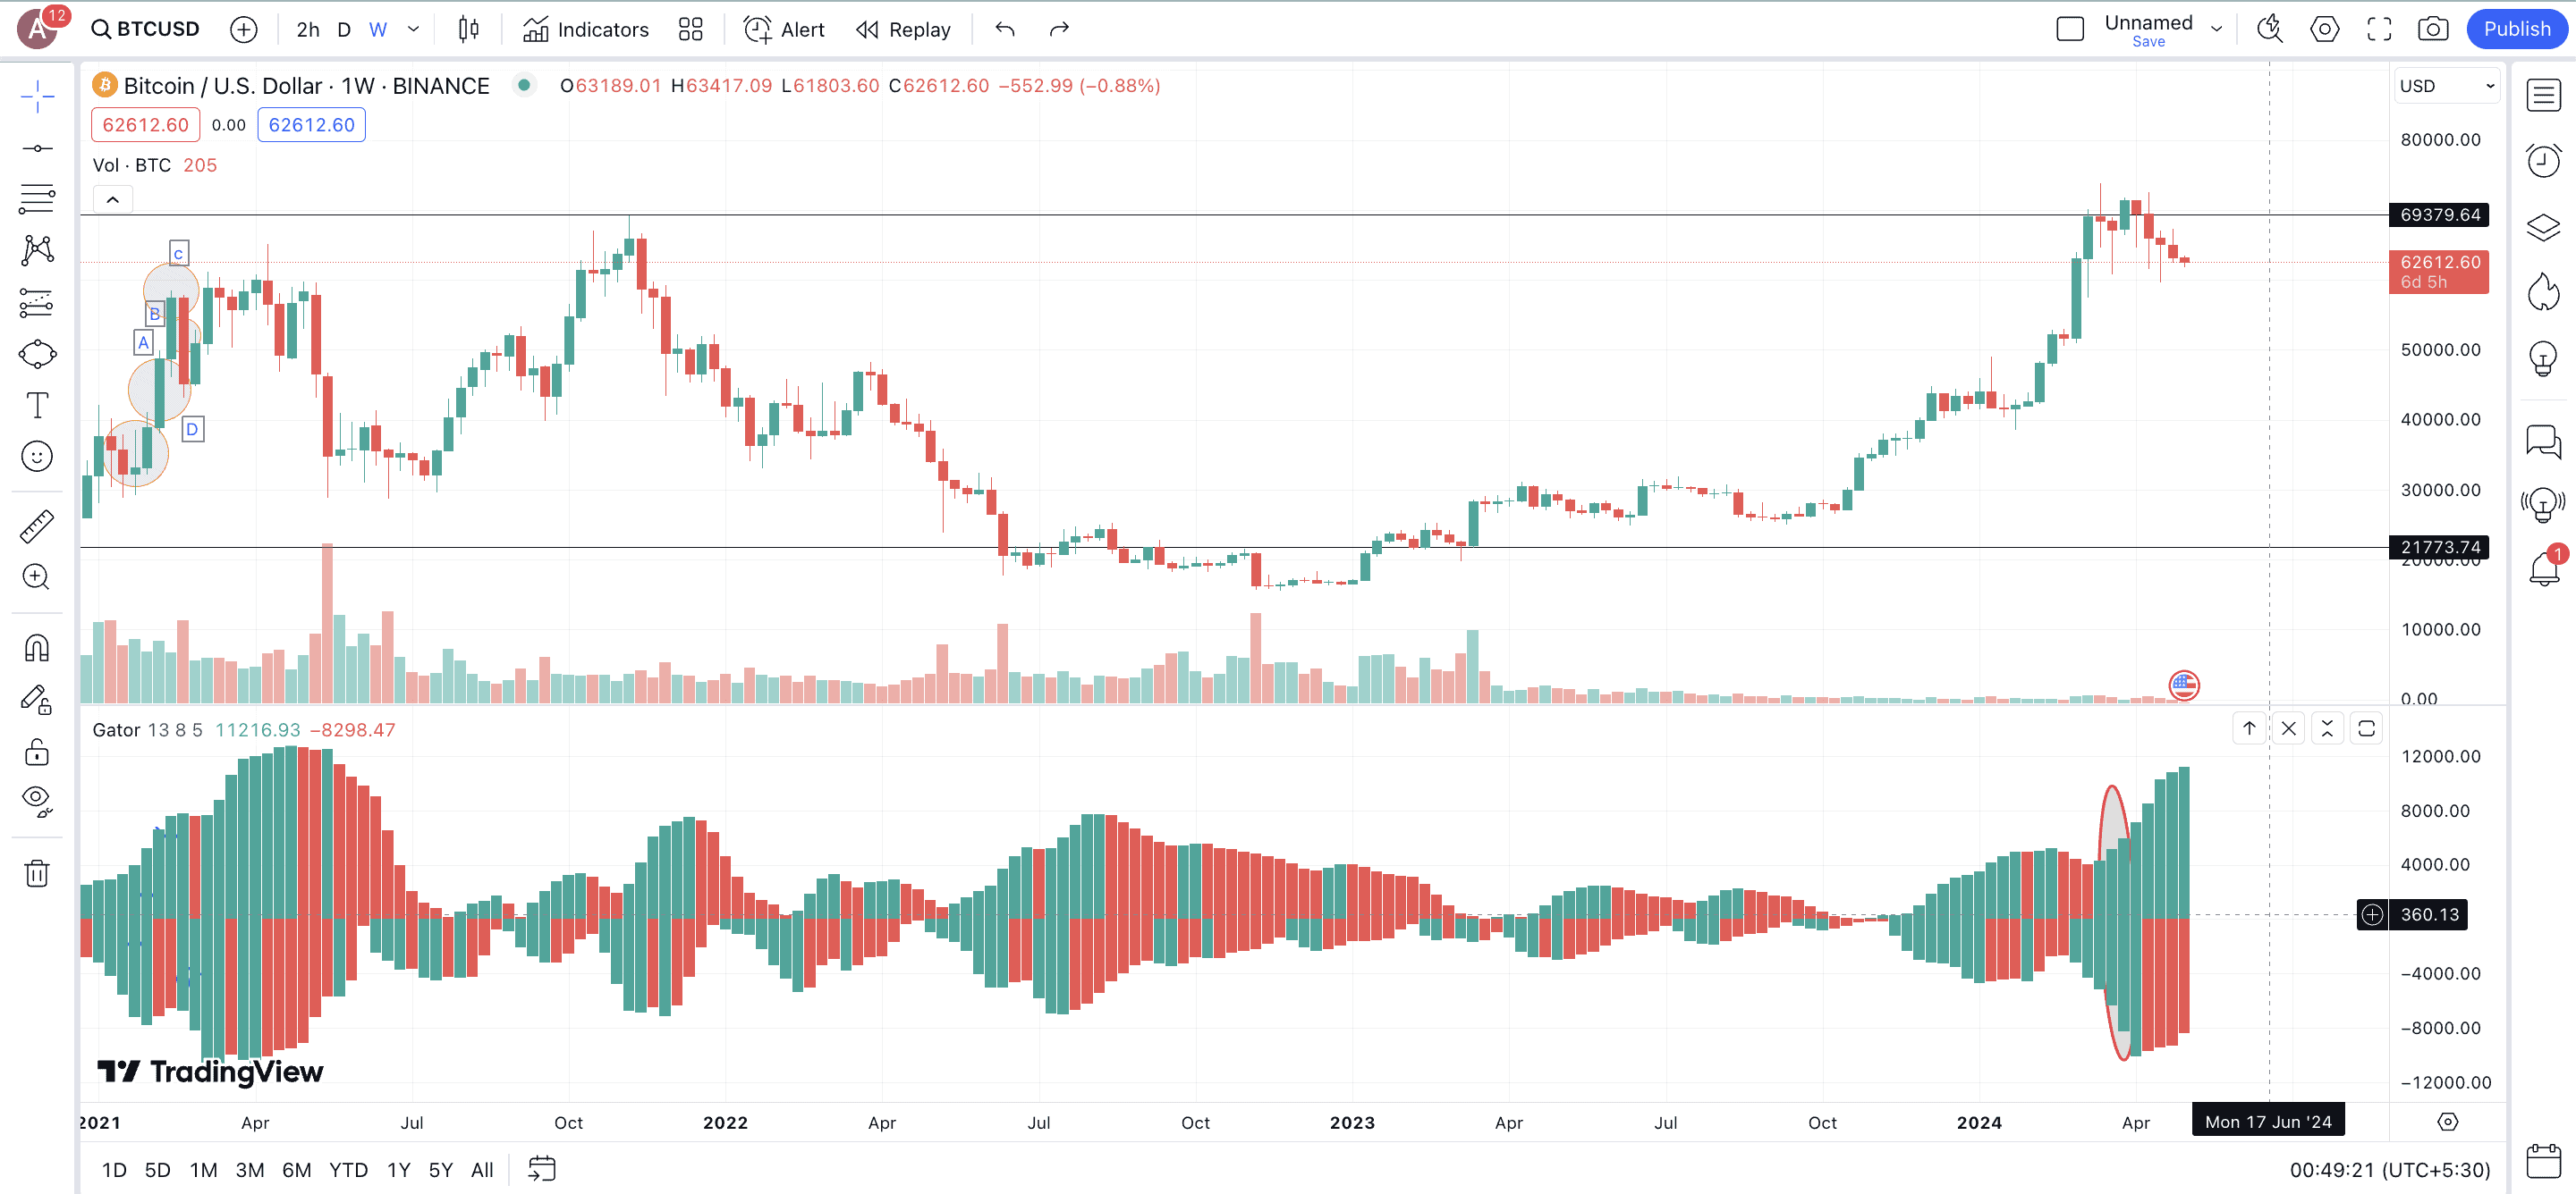Open the Alerts alarm clock panel
Screen dimensions: 2576x1194
(2543, 161)
